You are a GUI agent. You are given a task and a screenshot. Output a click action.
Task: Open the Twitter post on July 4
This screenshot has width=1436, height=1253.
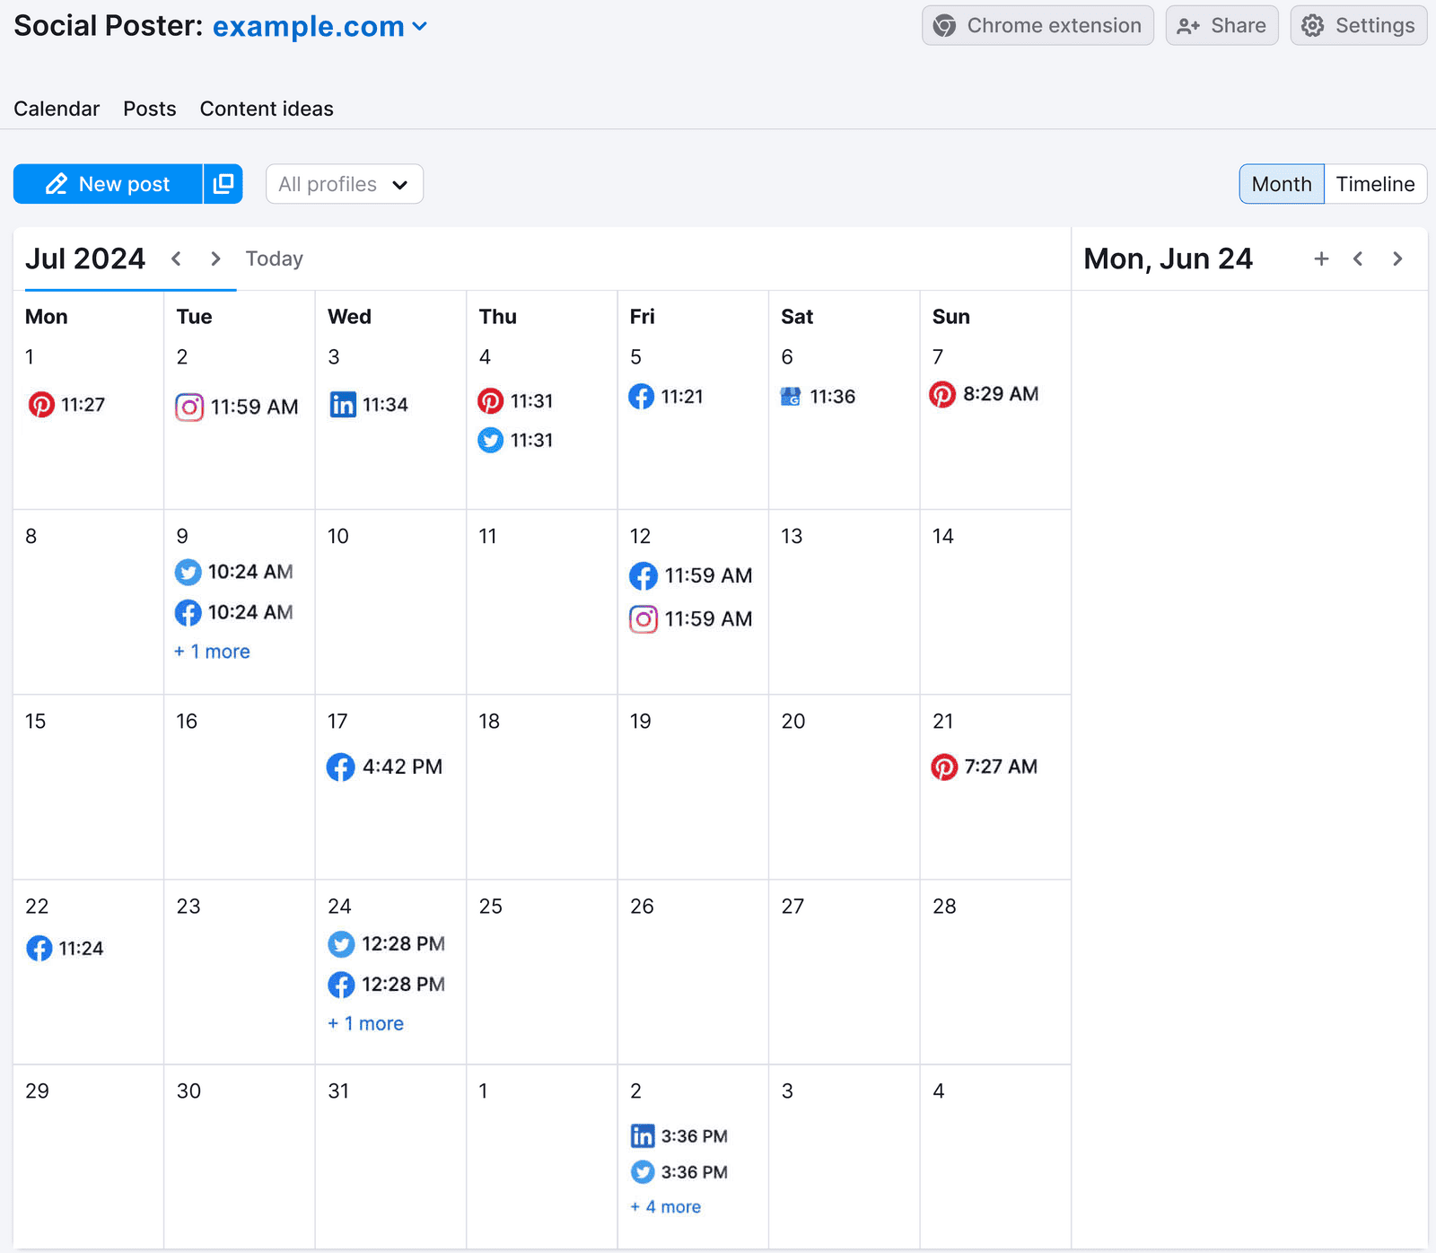coord(490,440)
